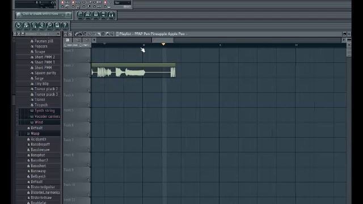
Task: Select the Select tool in Playlist toolbar
Action: [x=103, y=34]
